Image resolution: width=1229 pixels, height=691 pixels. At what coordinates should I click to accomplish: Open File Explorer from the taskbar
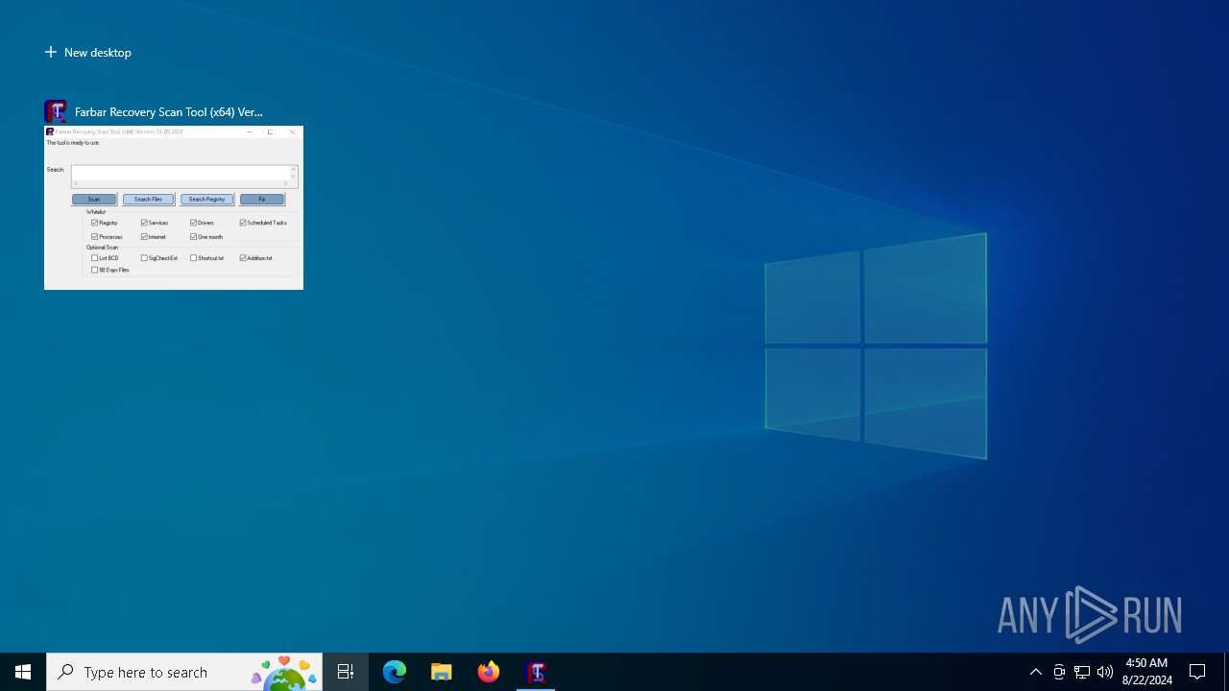click(442, 672)
